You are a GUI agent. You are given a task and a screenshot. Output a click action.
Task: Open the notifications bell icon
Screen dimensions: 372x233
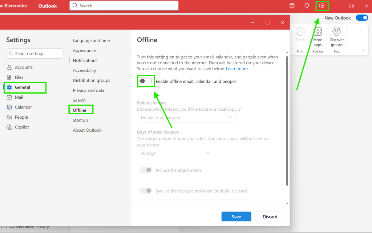[307, 6]
